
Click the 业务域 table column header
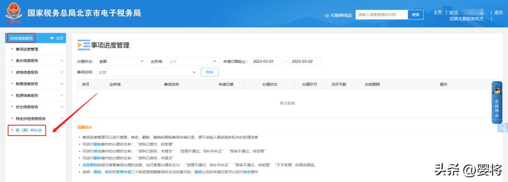(x=115, y=84)
